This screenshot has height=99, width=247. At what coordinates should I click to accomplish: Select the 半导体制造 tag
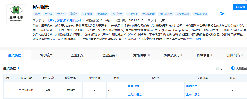click(148, 14)
